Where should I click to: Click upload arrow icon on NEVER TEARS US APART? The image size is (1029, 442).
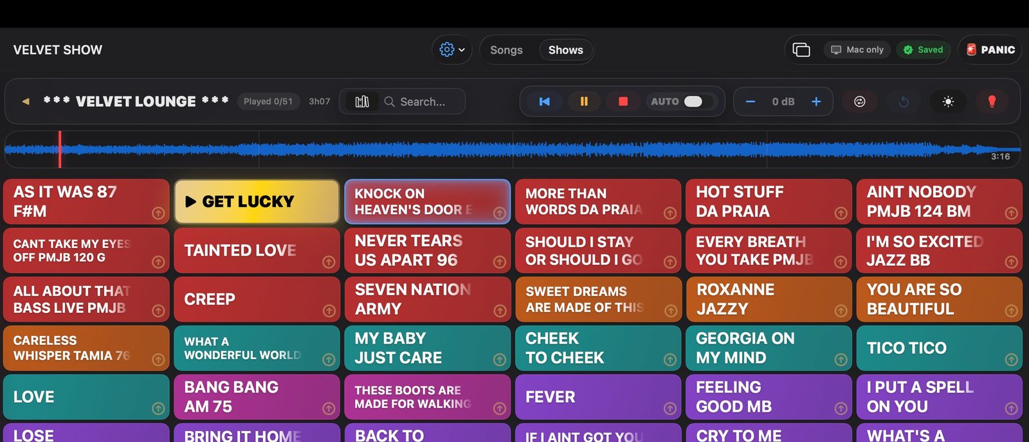[500, 262]
